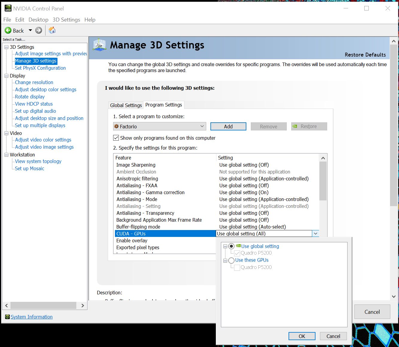Open the Help menu

click(90, 20)
